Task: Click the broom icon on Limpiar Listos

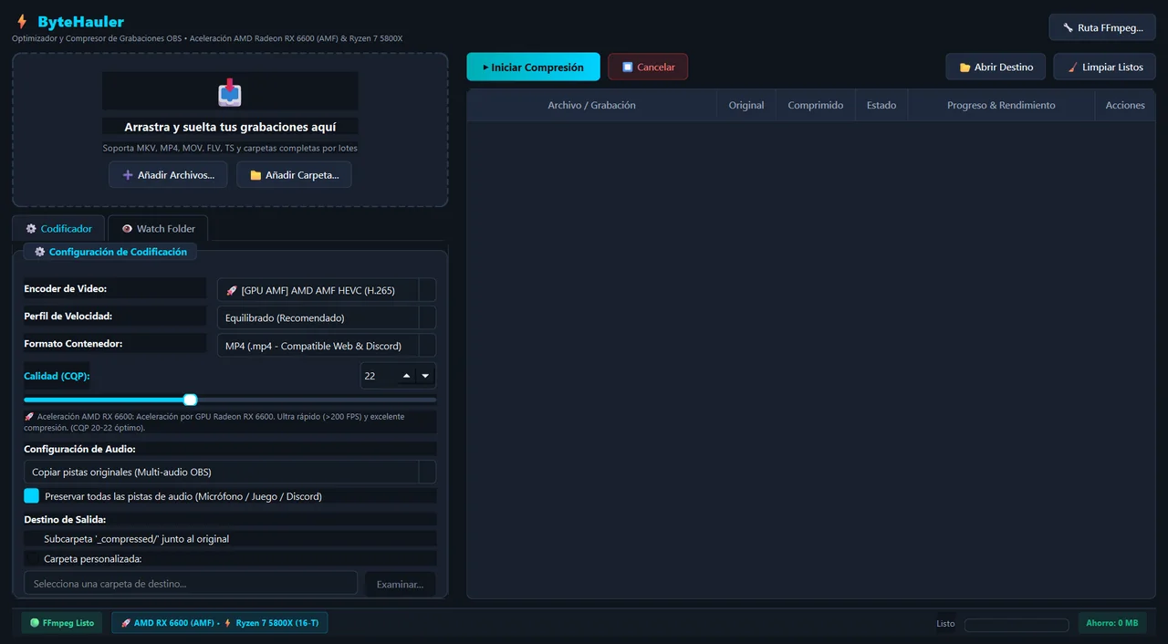Action: coord(1072,68)
